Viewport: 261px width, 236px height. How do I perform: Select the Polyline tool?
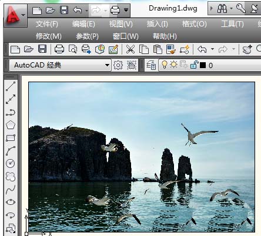[x=11, y=112]
